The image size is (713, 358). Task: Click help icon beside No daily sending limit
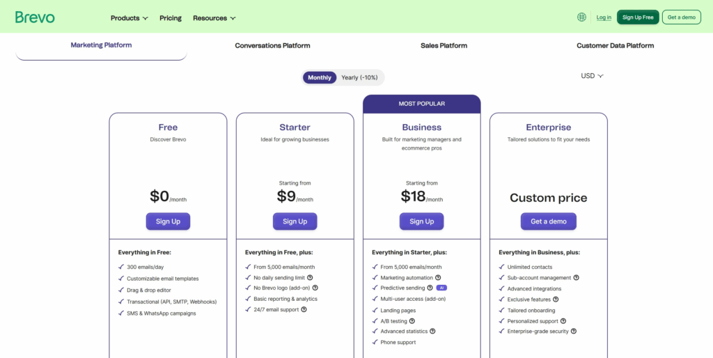[310, 277]
